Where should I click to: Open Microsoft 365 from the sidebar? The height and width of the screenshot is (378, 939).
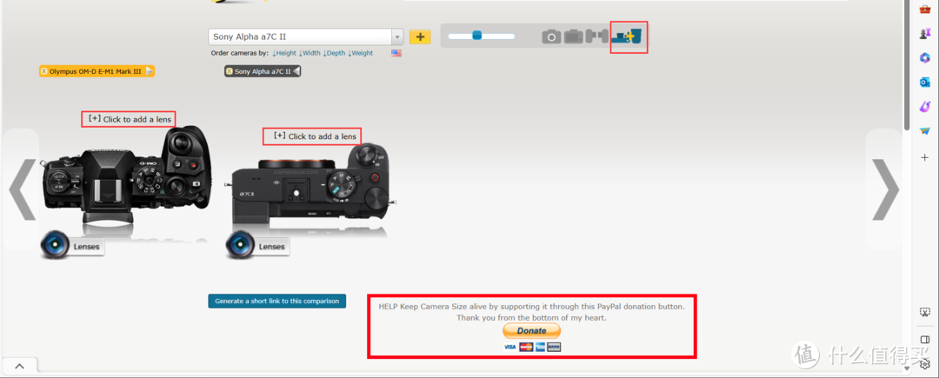click(924, 57)
